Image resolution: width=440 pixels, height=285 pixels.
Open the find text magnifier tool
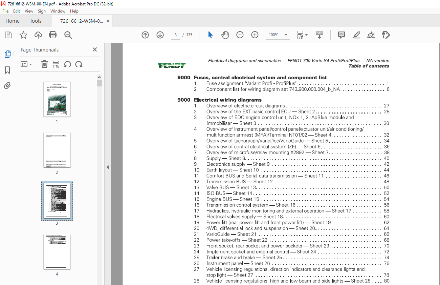[x=68, y=35]
